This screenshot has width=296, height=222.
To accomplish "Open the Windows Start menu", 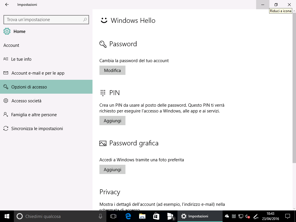I will (7, 216).
